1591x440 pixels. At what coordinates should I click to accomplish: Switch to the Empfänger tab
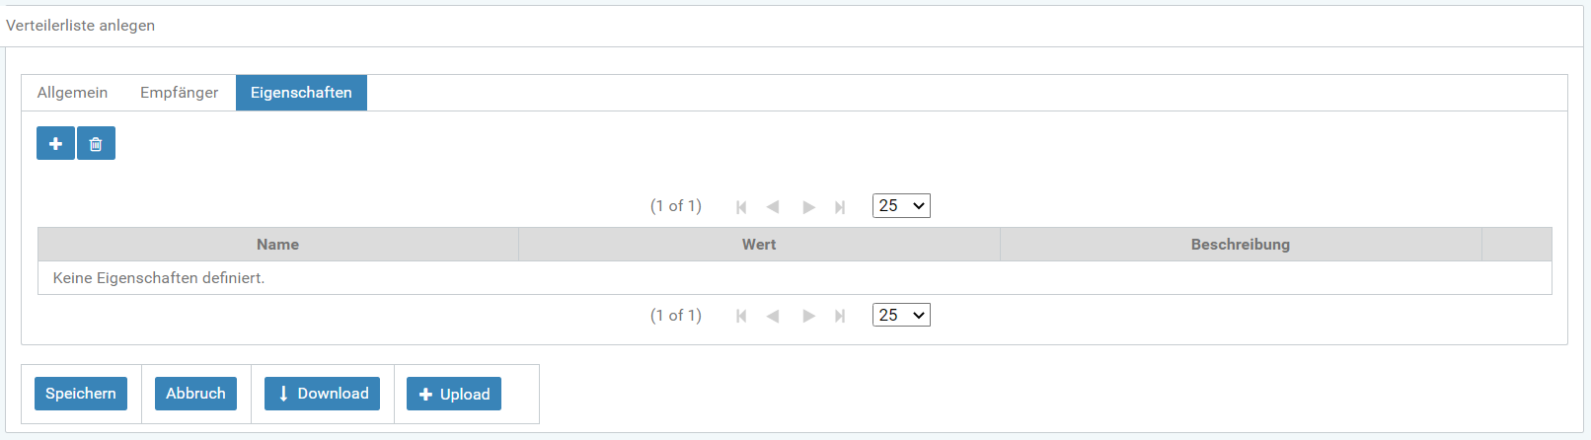(x=179, y=93)
